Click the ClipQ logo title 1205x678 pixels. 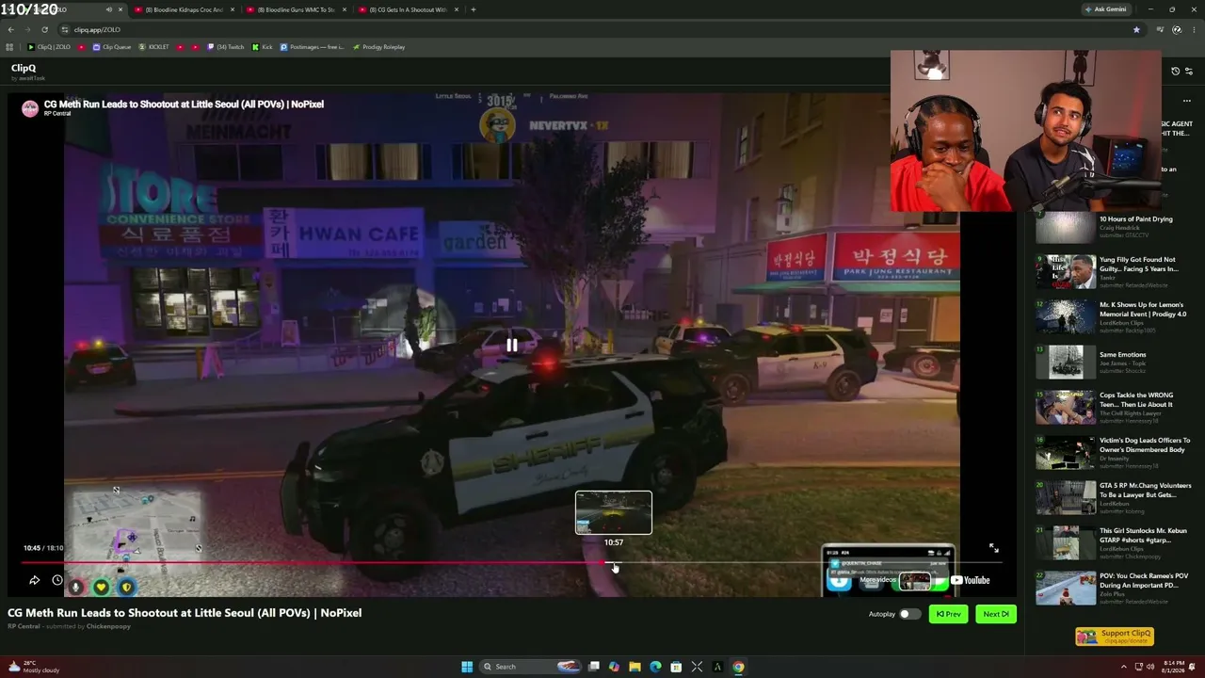[x=24, y=68]
